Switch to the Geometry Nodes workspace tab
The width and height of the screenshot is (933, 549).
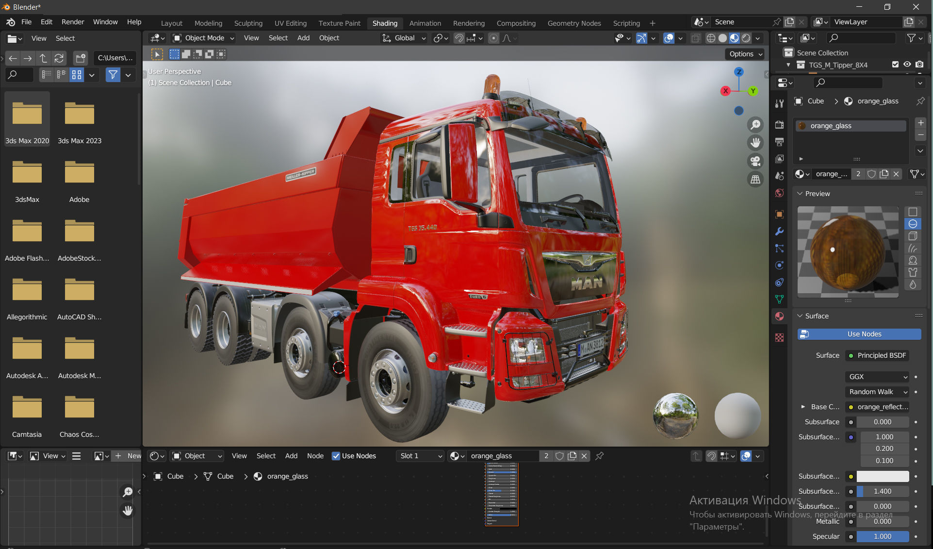(574, 23)
